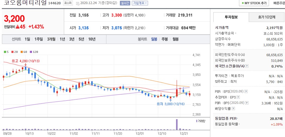285x137 pixels.
Task: Click the purple 120-day moving average legend
Action: point(34,52)
